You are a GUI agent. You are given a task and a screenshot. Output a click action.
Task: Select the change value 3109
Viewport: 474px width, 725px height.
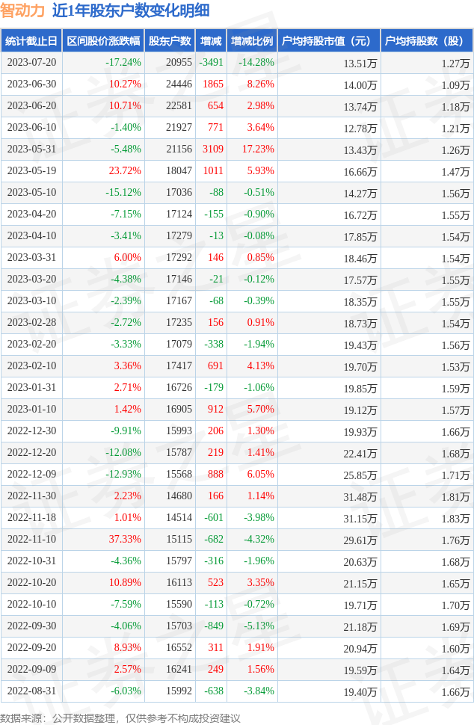pyautogui.click(x=213, y=149)
